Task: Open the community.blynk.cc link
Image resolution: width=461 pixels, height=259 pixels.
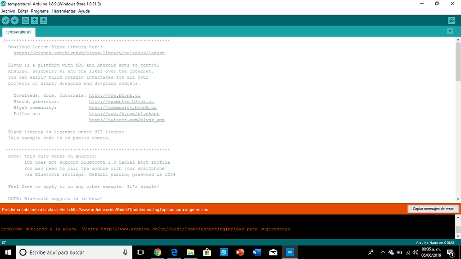Action: [x=122, y=108]
